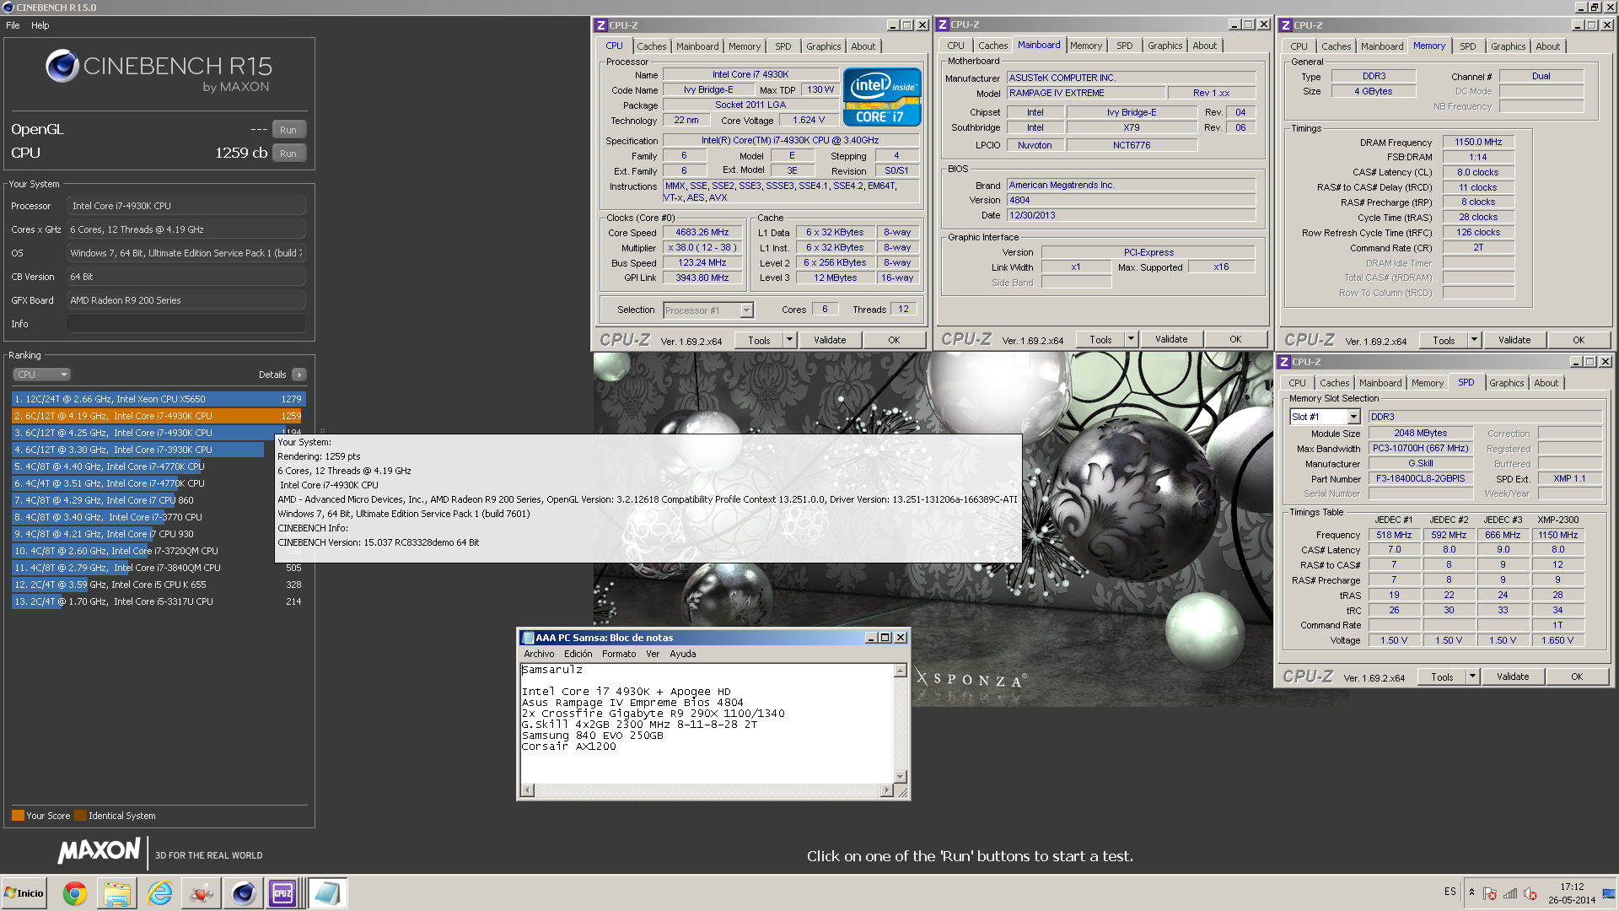Switch to Caches tab in CPU-Z CPU window
Viewport: 1619px width, 911px height.
click(651, 46)
